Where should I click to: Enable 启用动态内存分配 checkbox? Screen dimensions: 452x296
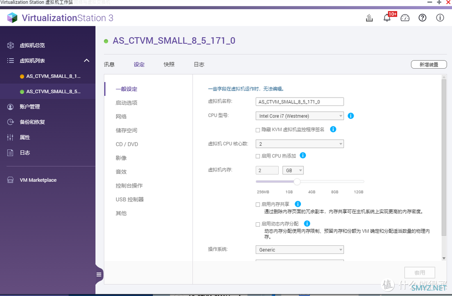click(258, 224)
